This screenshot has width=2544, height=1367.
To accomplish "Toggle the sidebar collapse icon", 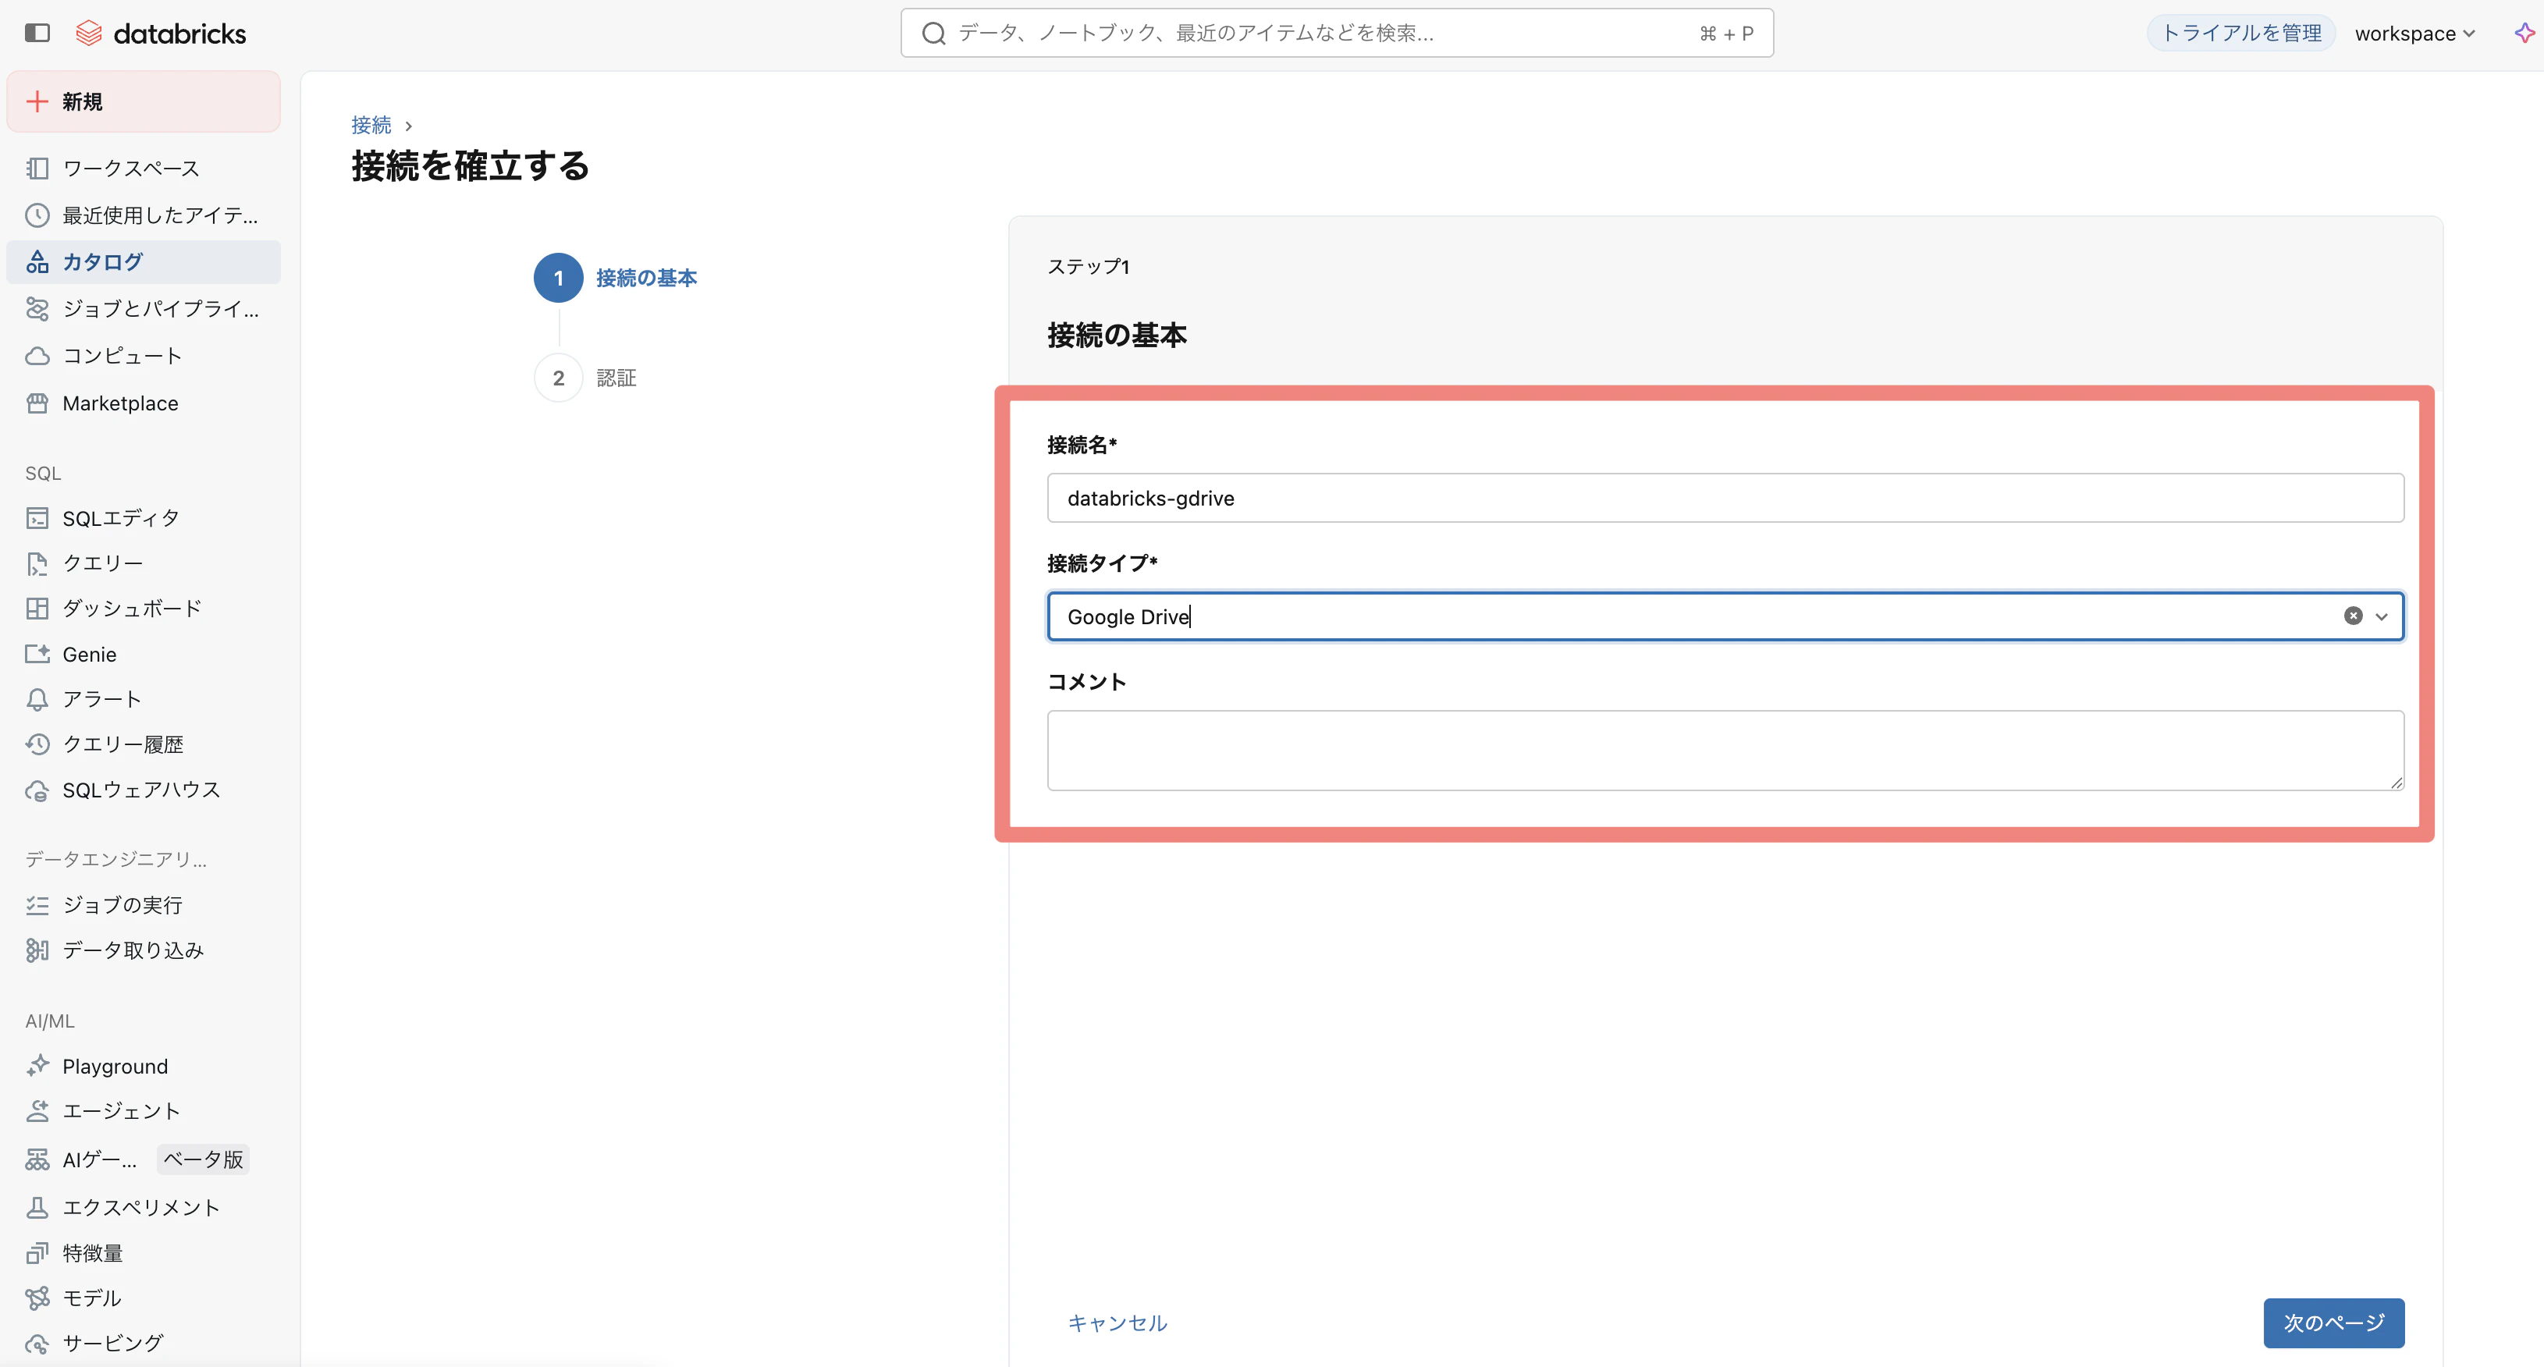I will [x=37, y=33].
